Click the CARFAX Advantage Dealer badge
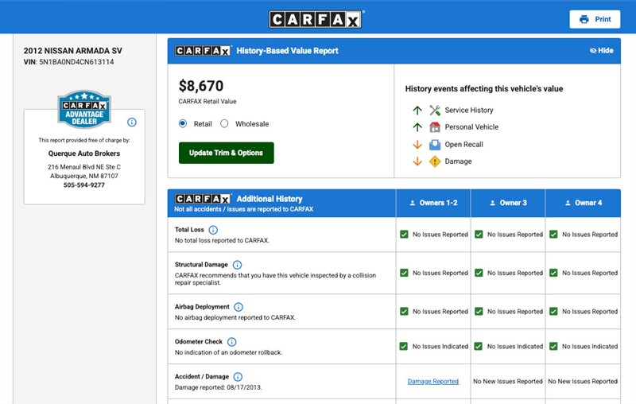The width and height of the screenshot is (636, 404). [x=84, y=109]
